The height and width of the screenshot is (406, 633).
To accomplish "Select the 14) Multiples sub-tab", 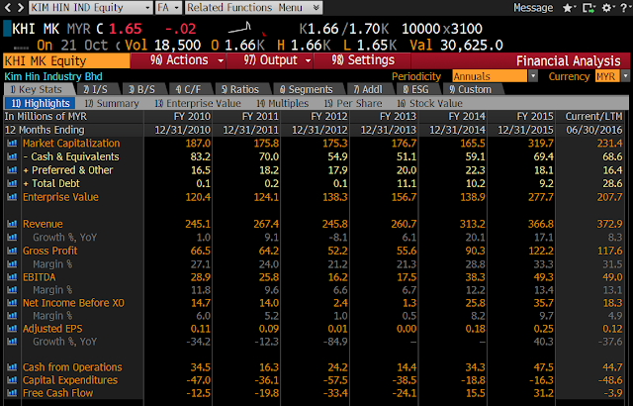I will point(283,103).
